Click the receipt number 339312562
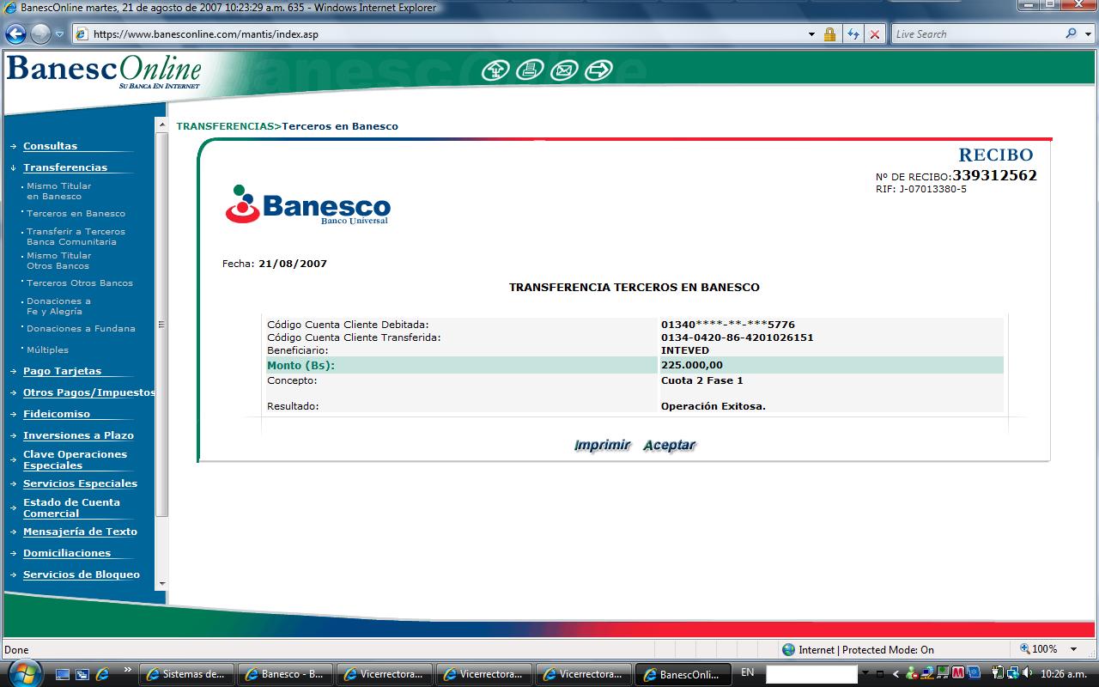 (x=994, y=175)
